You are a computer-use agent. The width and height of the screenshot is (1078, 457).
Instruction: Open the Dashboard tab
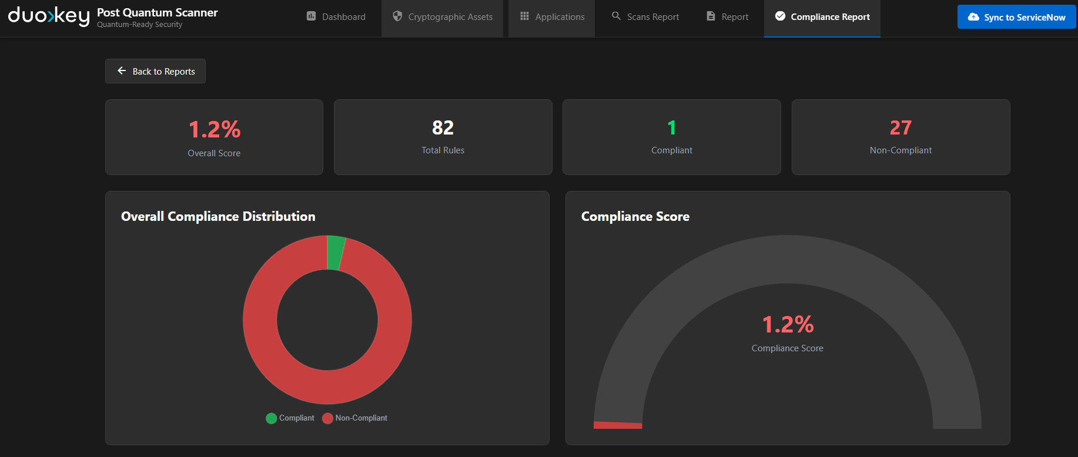tap(336, 17)
